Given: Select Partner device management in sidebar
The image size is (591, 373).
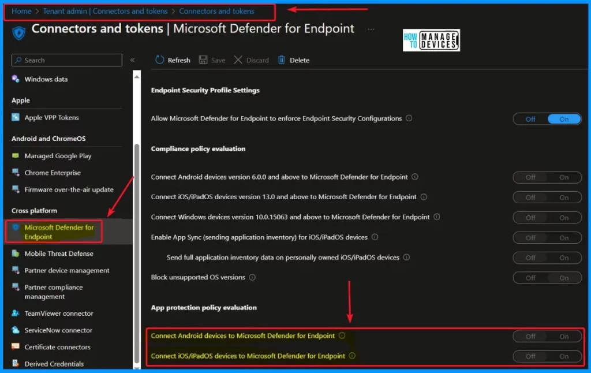Looking at the screenshot, I should pos(67,270).
